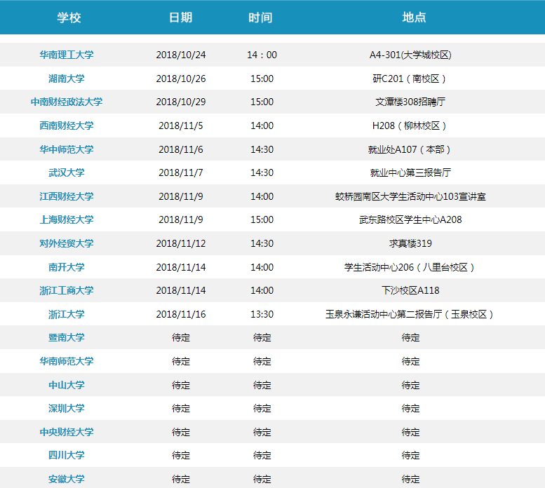Click the location 蛟桥园南区大学生活动中心103宣讲室
The height and width of the screenshot is (488, 545).
(x=410, y=196)
